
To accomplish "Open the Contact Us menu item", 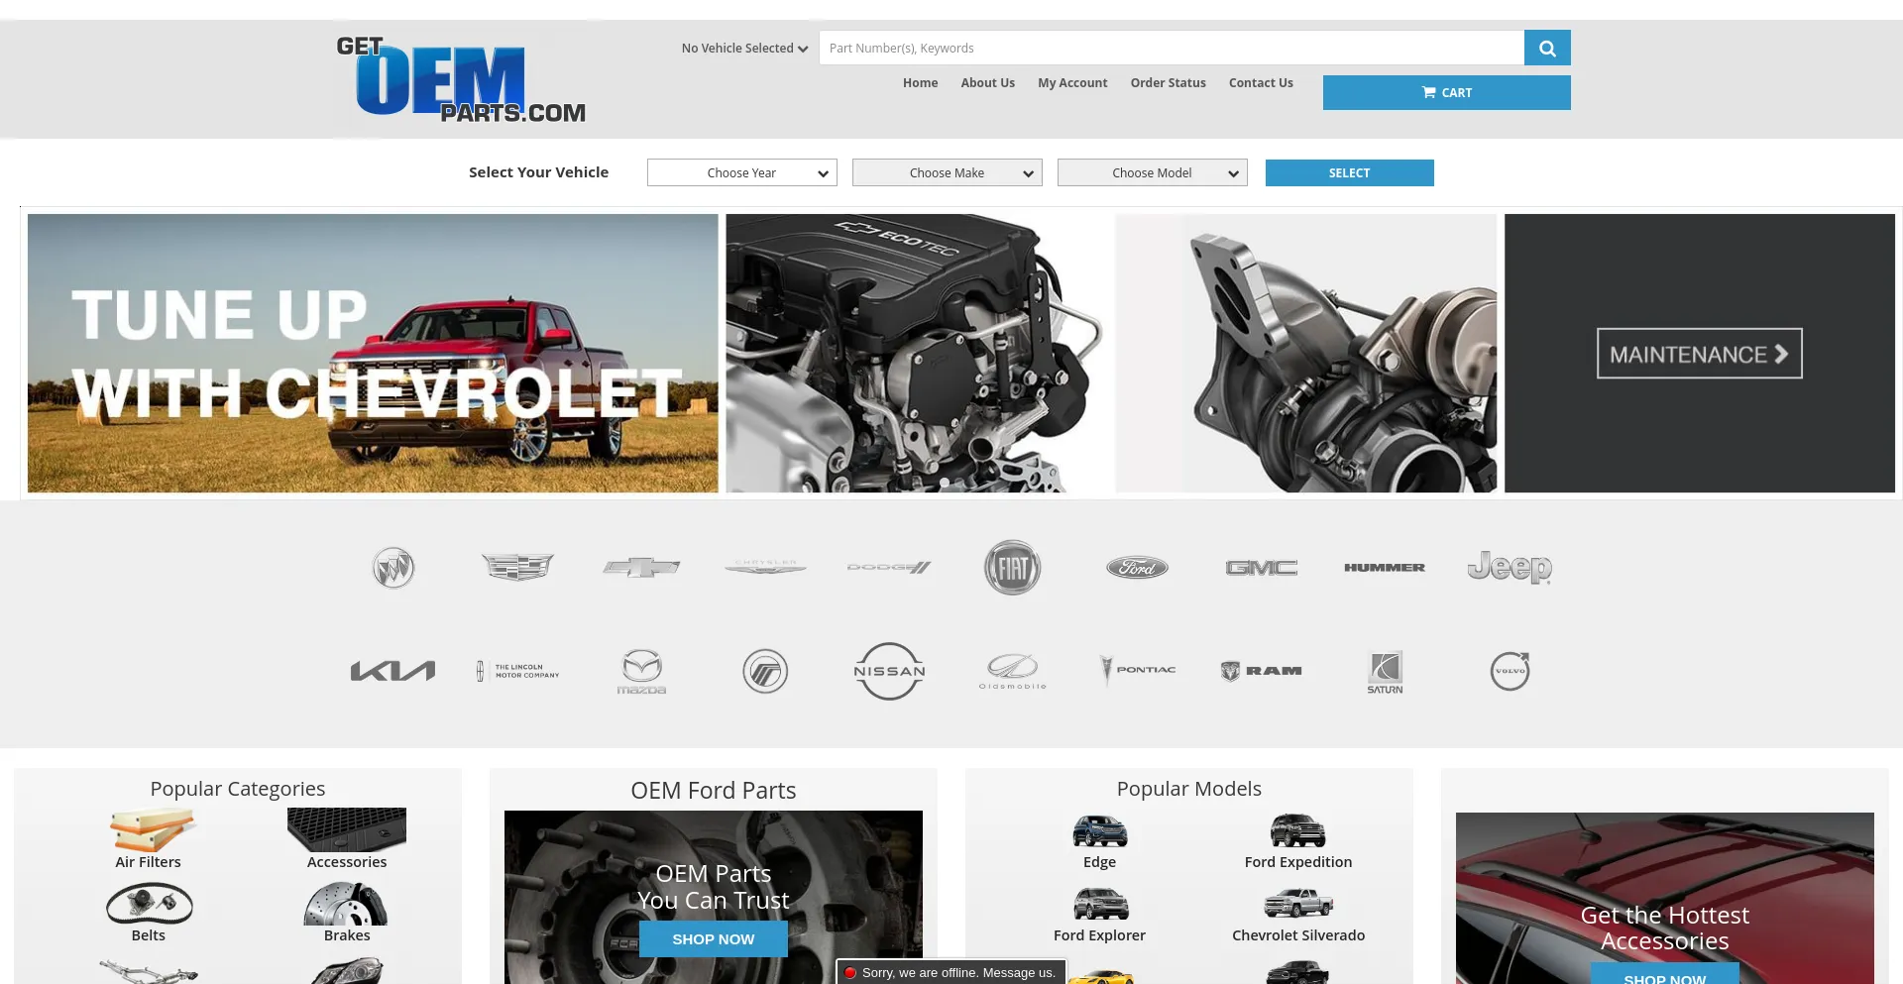I will [x=1261, y=83].
